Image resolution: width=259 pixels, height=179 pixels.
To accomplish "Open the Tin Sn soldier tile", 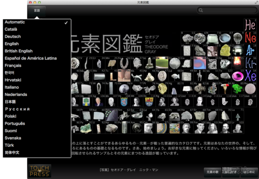I will point(200,76).
